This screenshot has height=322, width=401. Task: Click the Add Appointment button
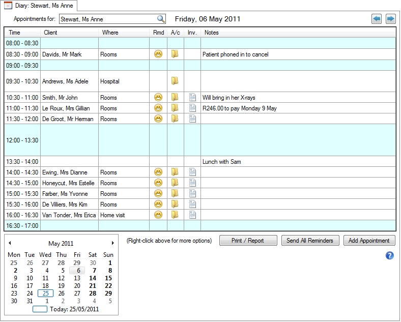[x=369, y=241]
